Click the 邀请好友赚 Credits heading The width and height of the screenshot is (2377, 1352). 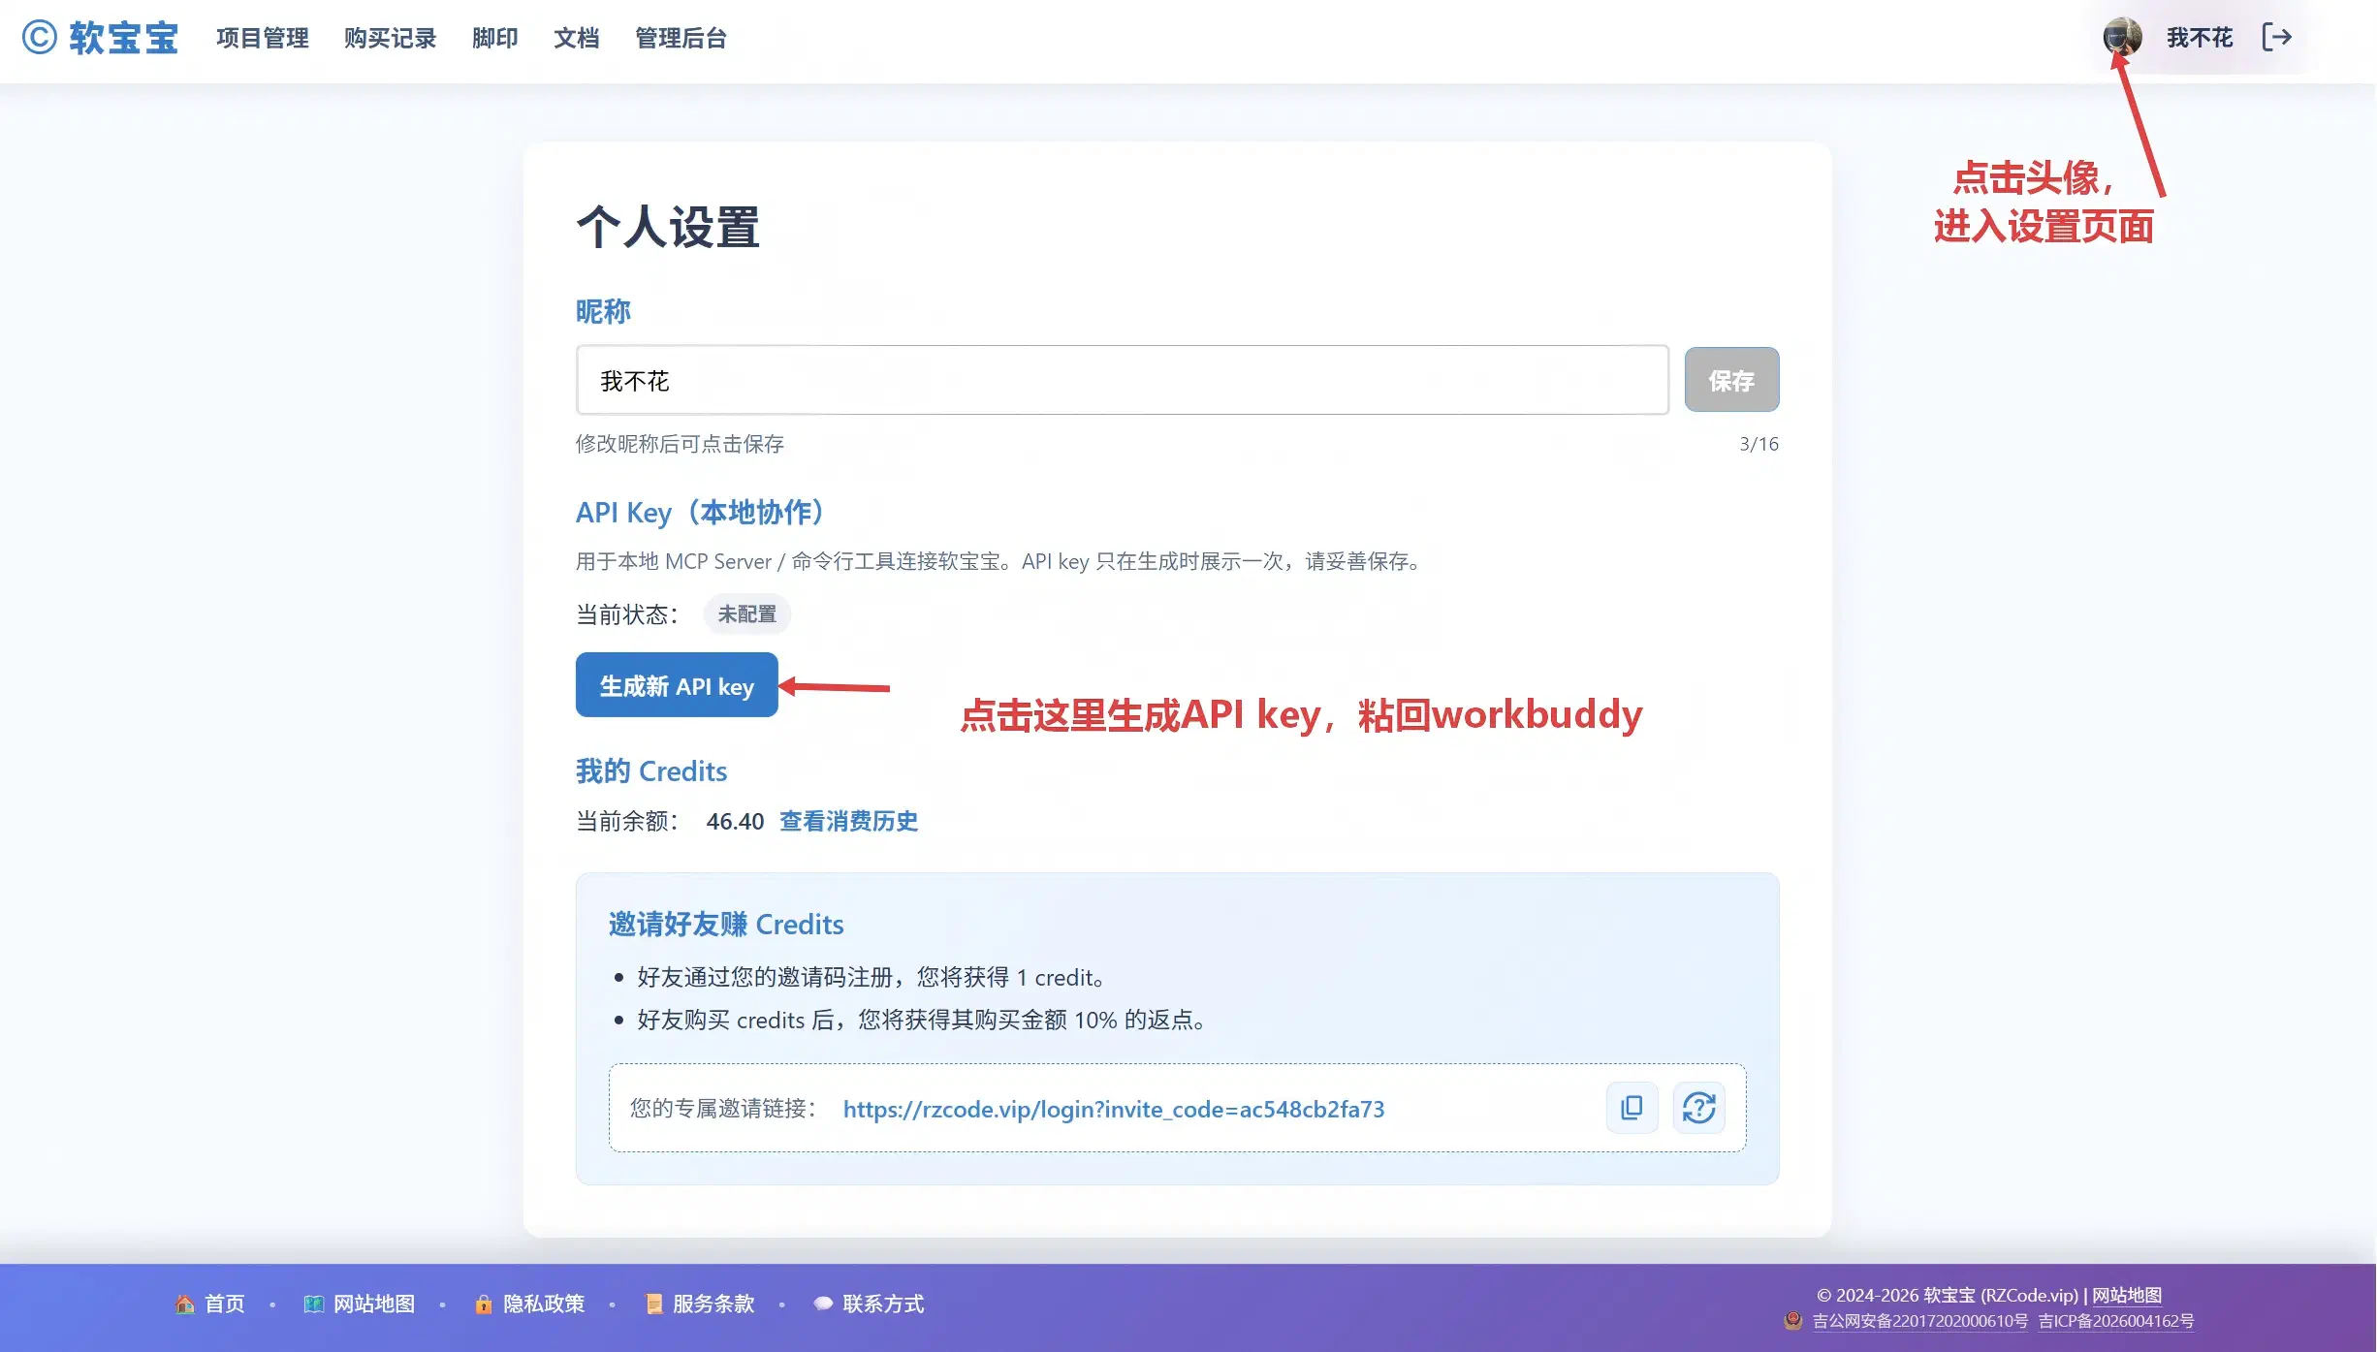point(726,925)
